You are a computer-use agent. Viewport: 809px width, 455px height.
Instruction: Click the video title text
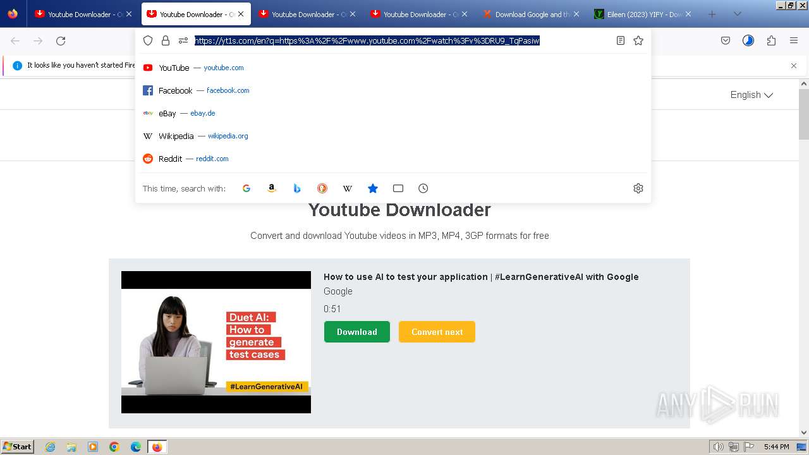pyautogui.click(x=481, y=277)
